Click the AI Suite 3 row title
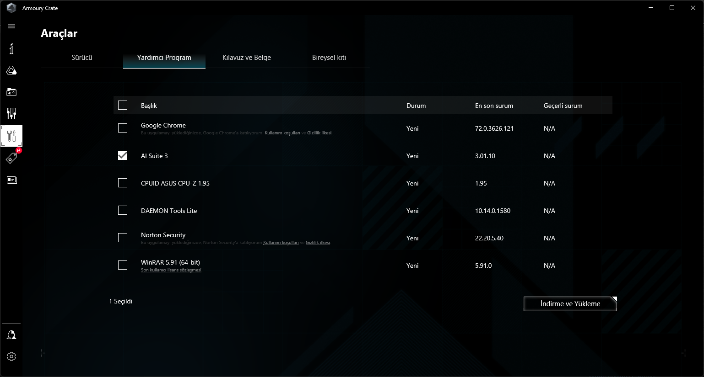 click(154, 156)
